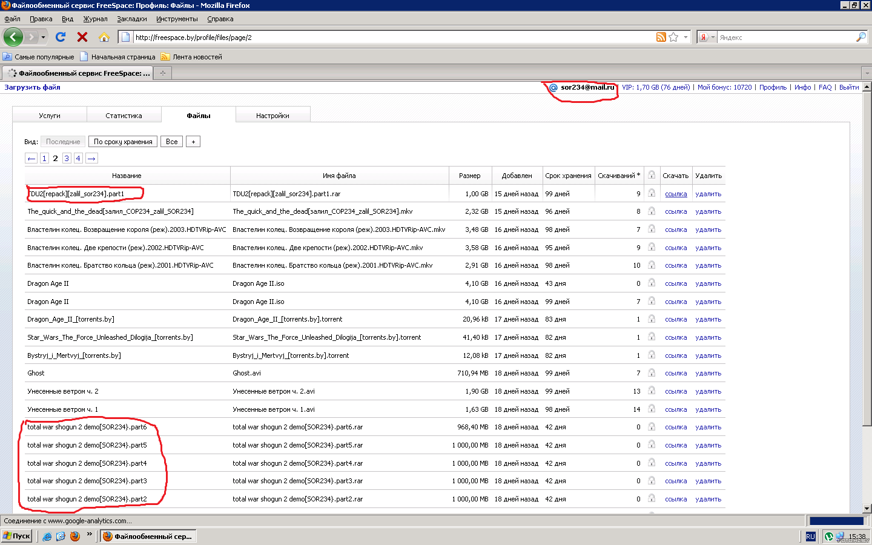
Task: Open the Закладки menu
Action: tap(132, 19)
